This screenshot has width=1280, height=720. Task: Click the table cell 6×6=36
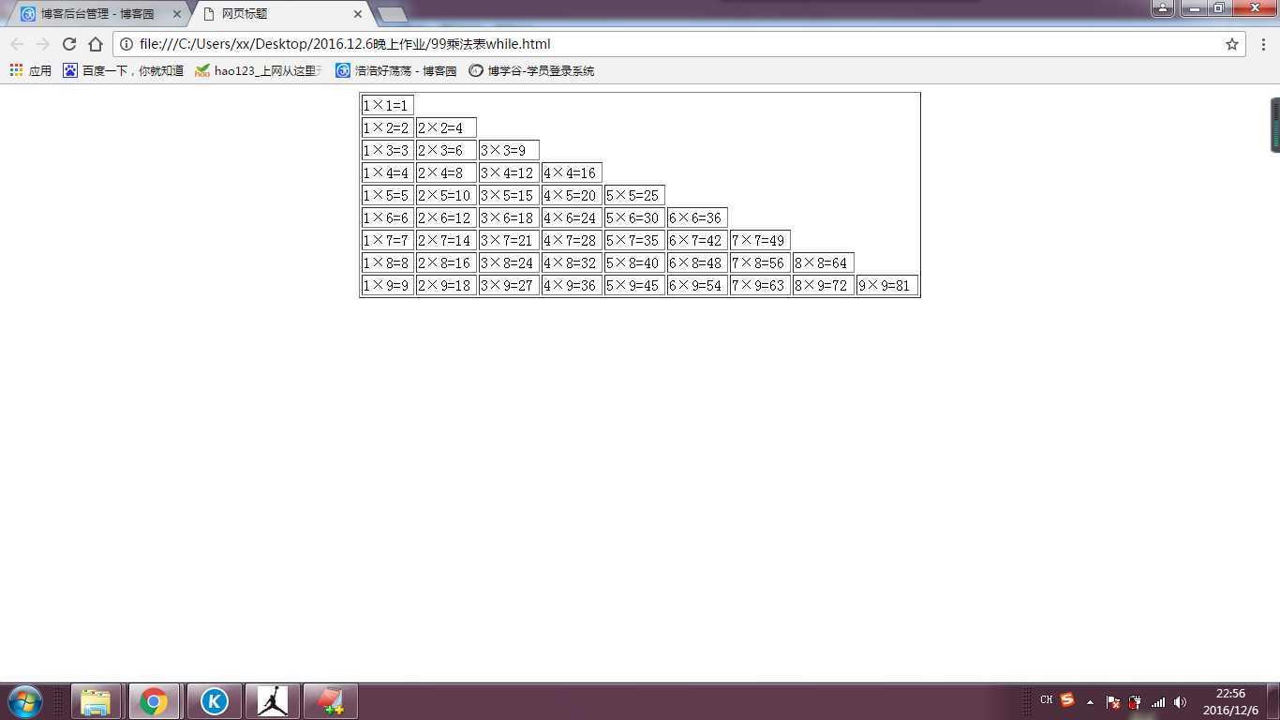click(x=697, y=217)
